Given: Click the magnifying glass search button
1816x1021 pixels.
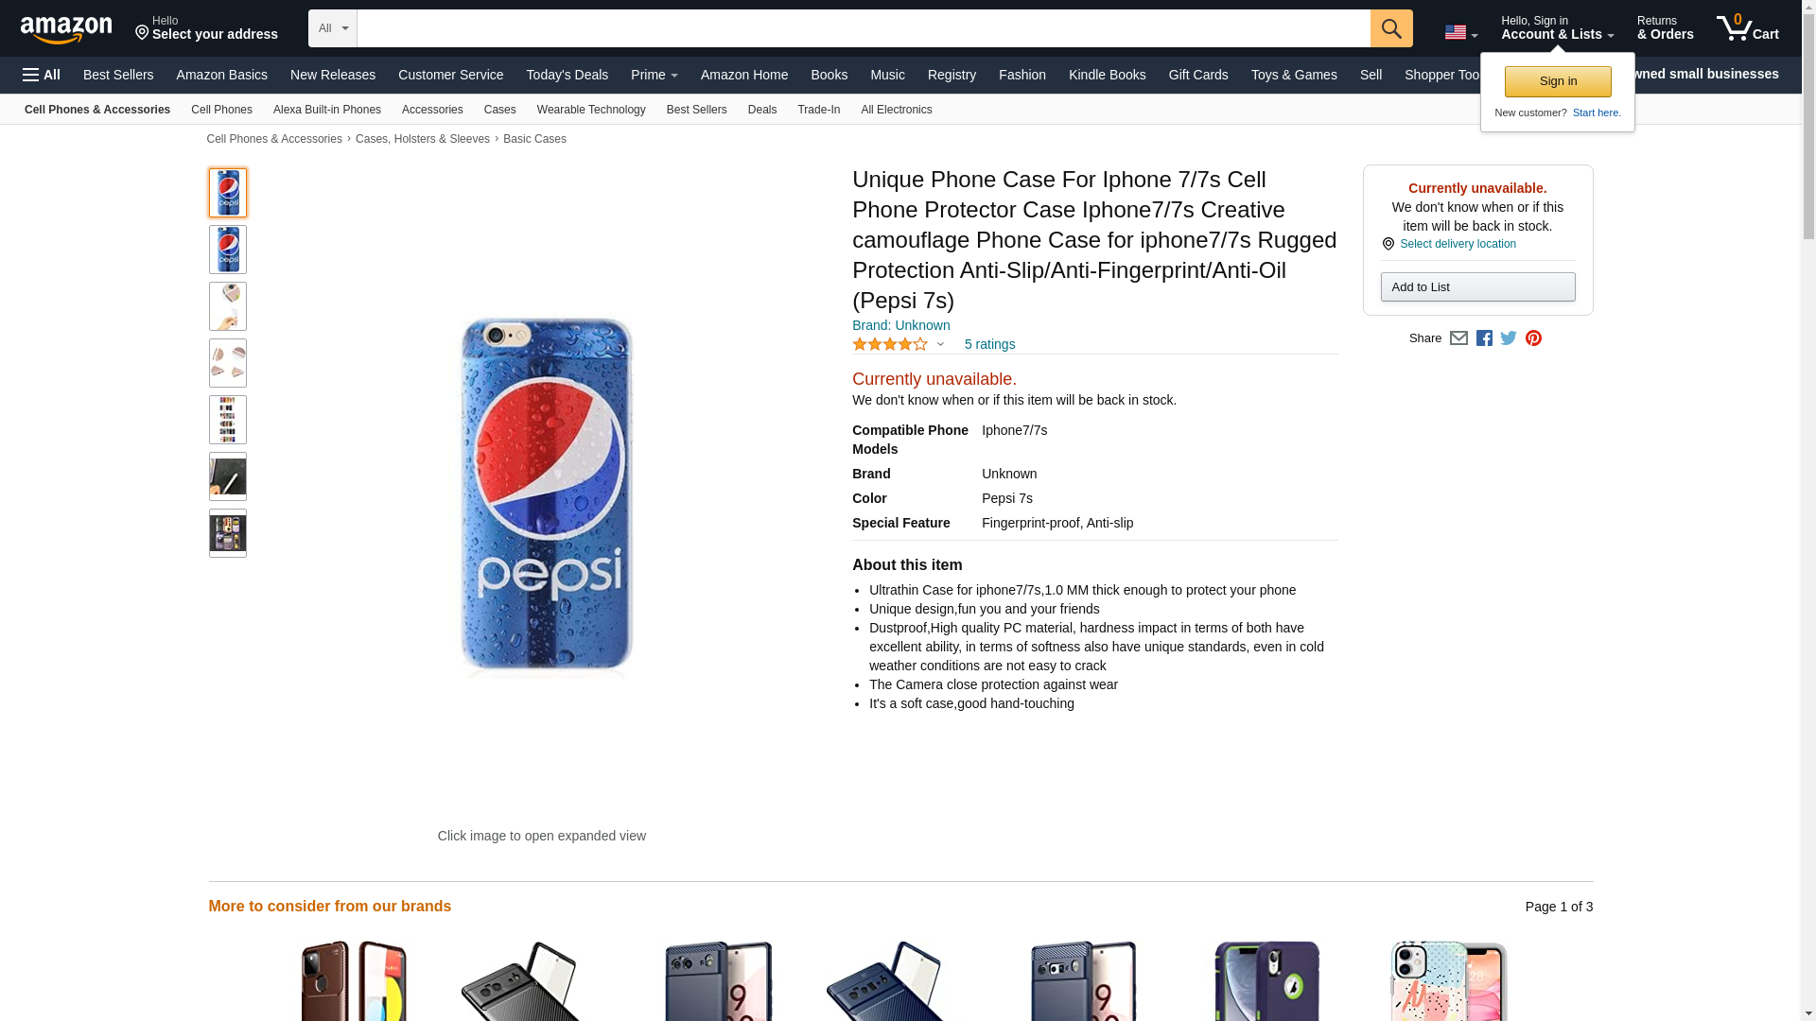Looking at the screenshot, I should (x=1390, y=28).
